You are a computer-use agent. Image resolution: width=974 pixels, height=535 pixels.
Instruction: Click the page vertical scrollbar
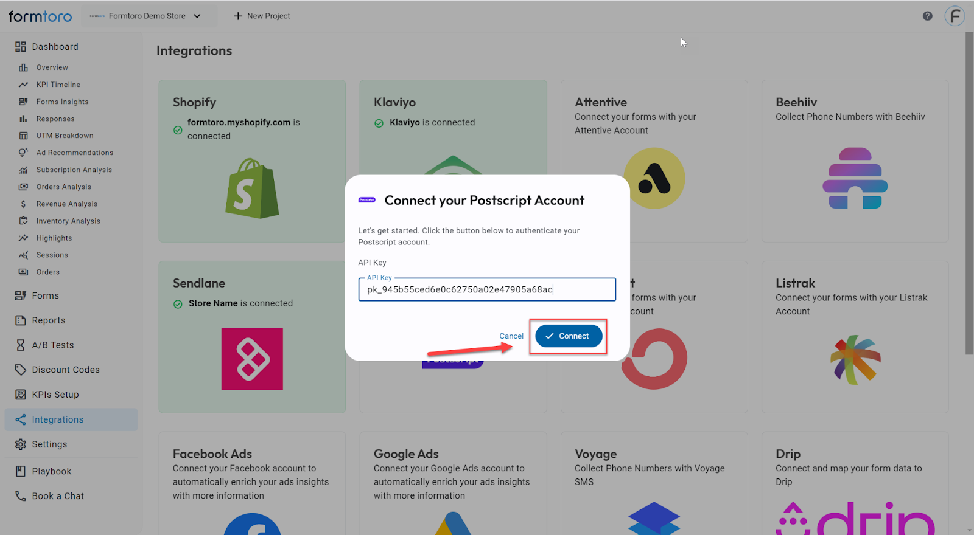(969, 193)
